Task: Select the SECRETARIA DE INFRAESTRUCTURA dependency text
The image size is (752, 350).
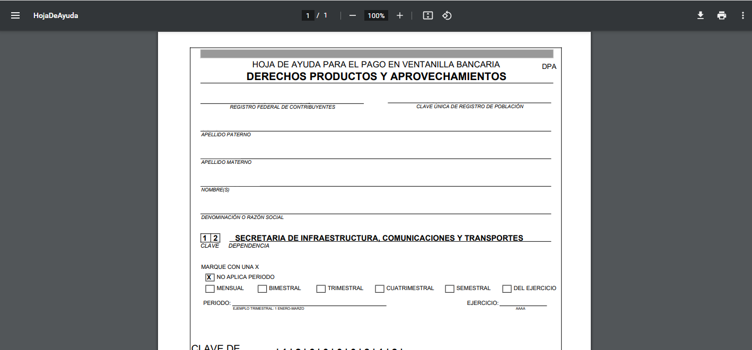Action: [379, 238]
